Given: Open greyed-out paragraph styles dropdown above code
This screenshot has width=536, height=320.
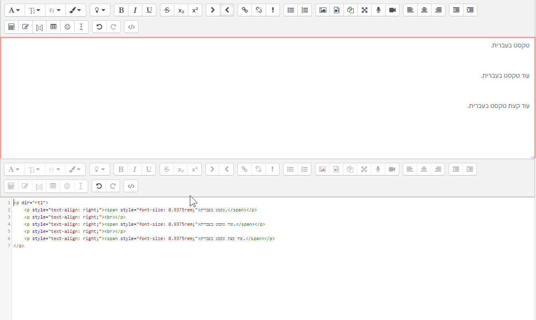Looking at the screenshot, I should click(x=14, y=169).
